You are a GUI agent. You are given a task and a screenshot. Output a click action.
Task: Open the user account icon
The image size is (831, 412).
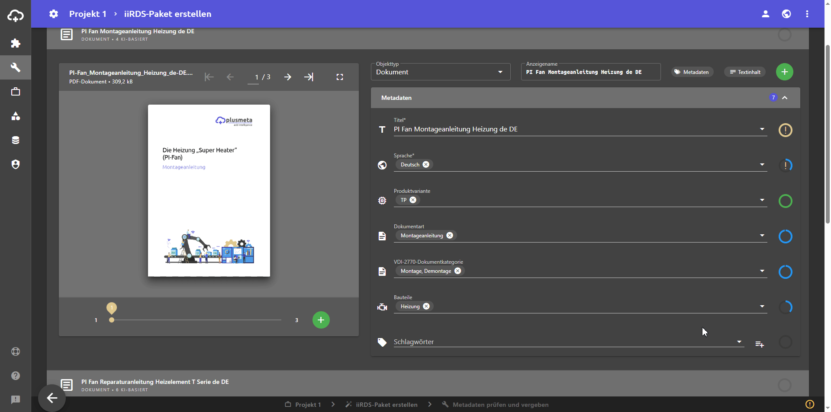point(766,14)
